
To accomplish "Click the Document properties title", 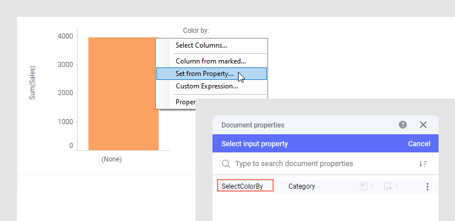I will pos(253,125).
